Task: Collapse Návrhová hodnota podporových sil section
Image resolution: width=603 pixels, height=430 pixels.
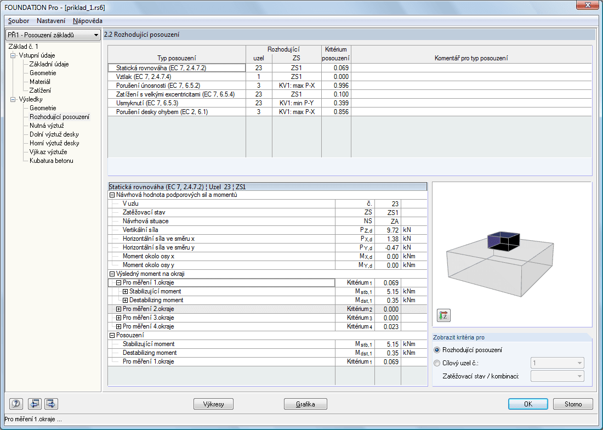Action: [x=112, y=195]
